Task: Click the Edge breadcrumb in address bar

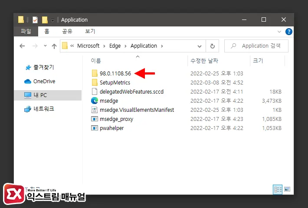Action: (x=115, y=46)
